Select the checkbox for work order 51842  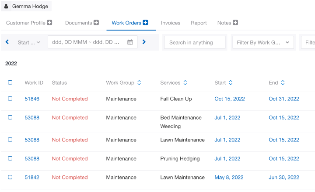tap(10, 177)
